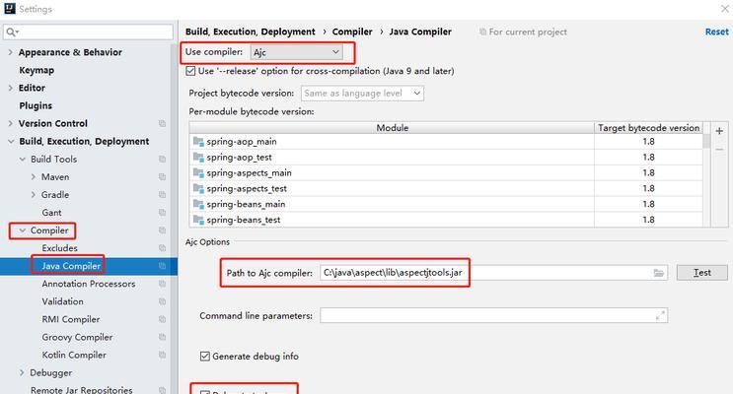Click the Reset link
The height and width of the screenshot is (394, 733).
pyautogui.click(x=716, y=32)
